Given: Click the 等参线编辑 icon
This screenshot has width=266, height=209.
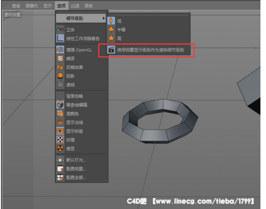Looking at the screenshot, I should (x=60, y=105).
